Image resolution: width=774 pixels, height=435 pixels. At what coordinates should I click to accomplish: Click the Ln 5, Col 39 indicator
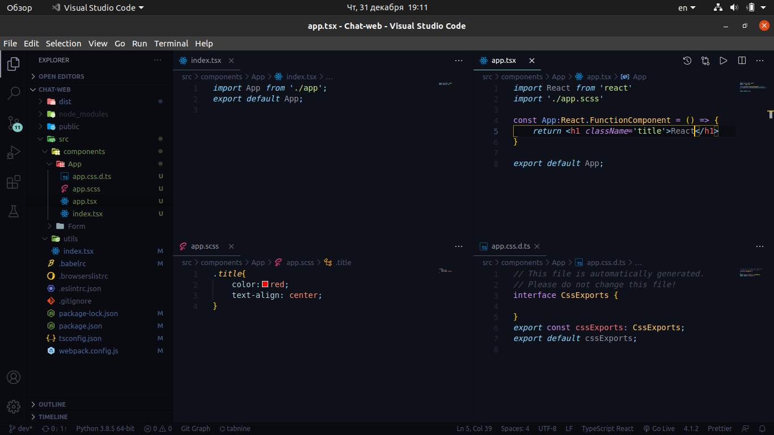(474, 429)
